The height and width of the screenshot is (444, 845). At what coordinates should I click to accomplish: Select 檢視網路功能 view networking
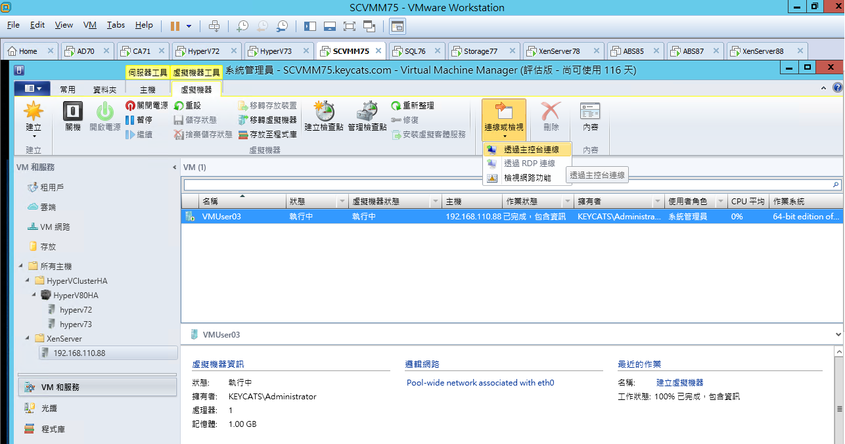527,177
